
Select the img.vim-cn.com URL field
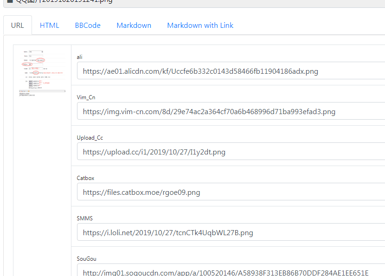pos(231,112)
